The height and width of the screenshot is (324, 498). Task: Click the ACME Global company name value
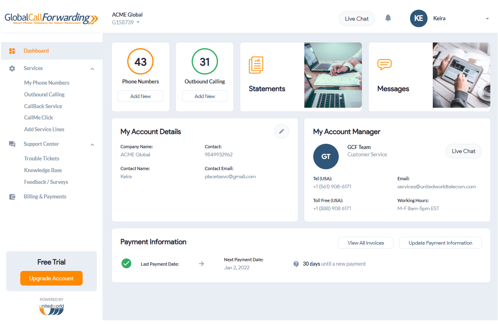click(x=135, y=155)
